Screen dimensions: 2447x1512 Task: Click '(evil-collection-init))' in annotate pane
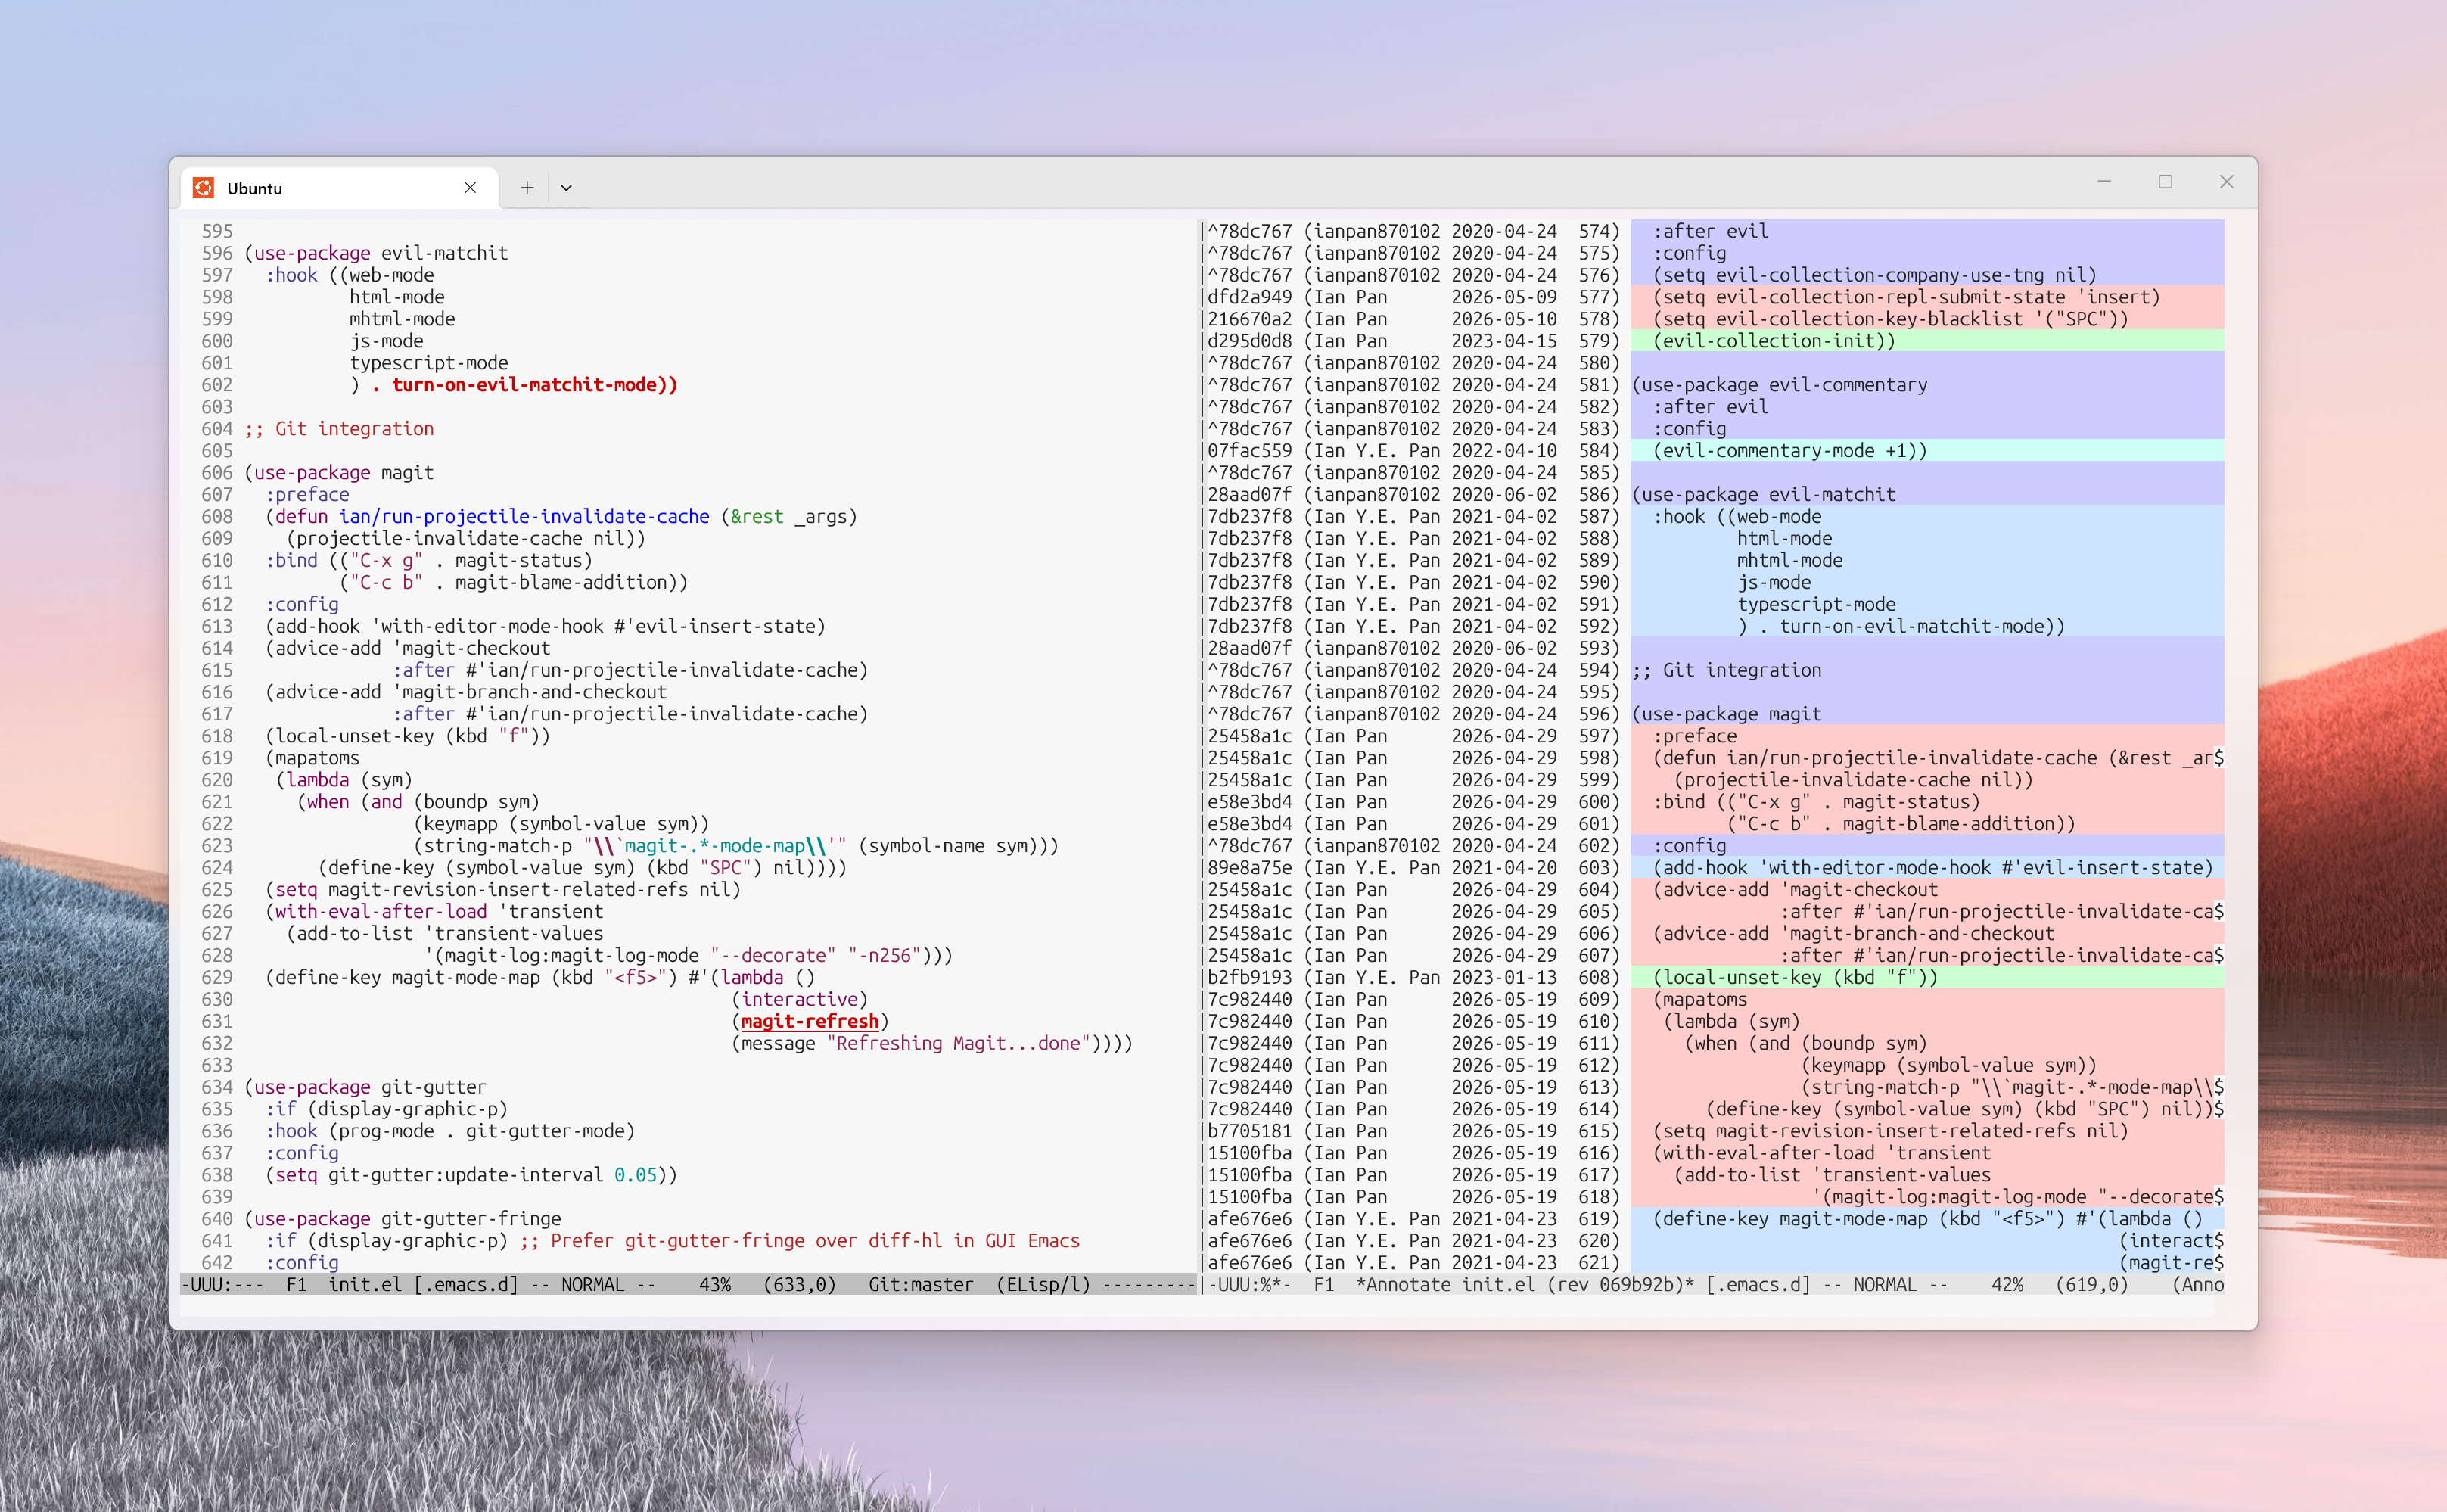coord(1774,342)
